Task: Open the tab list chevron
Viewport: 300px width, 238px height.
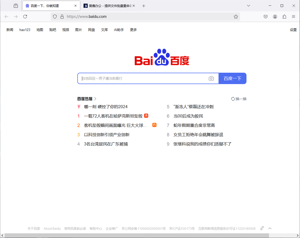Action: [248, 5]
